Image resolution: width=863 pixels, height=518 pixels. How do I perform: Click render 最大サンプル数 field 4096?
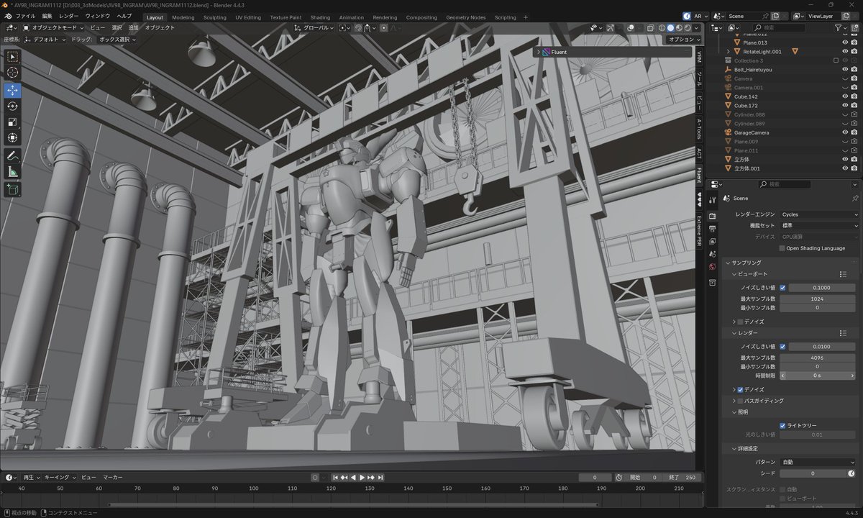click(x=817, y=358)
